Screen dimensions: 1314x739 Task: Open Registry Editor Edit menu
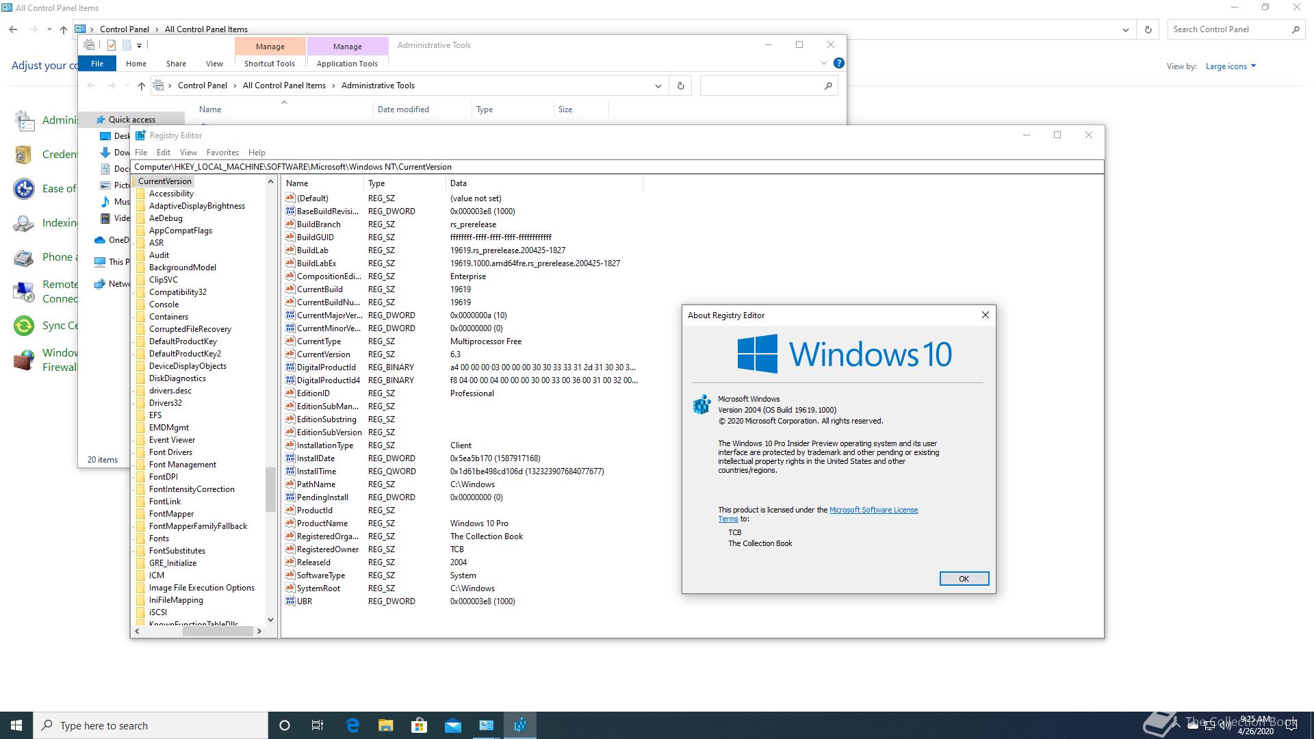tap(163, 152)
